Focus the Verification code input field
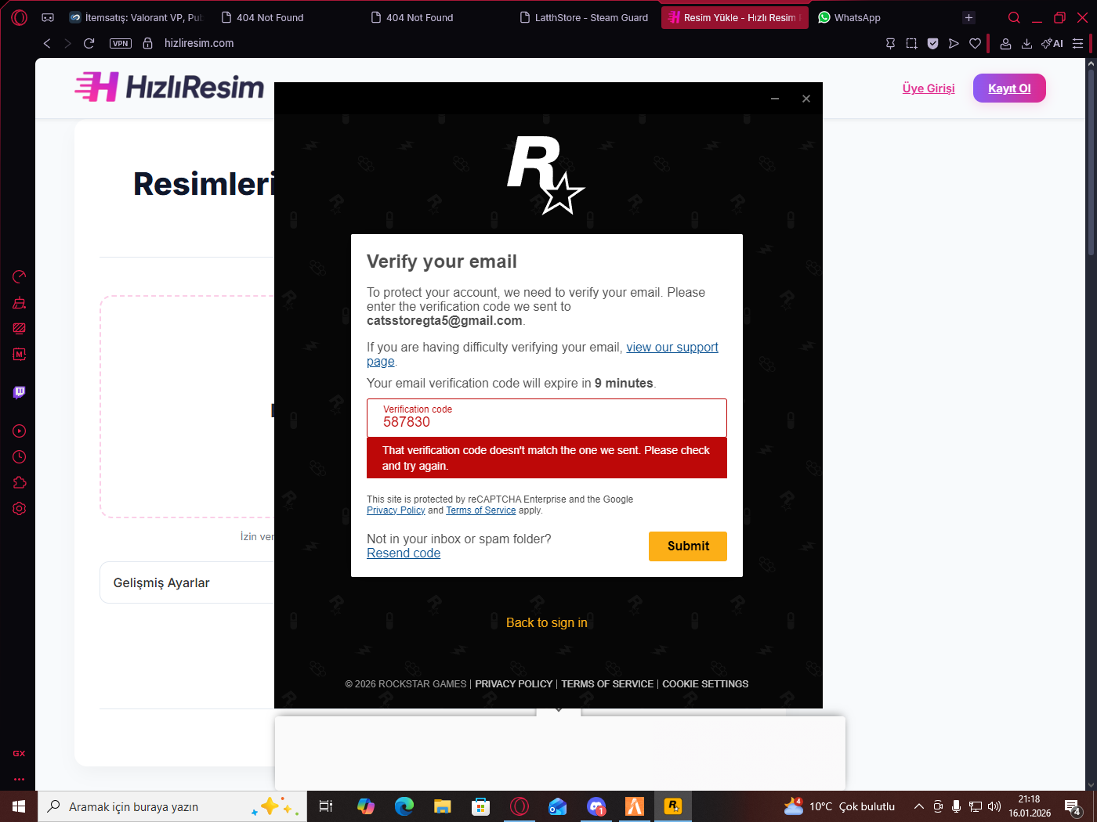Image resolution: width=1097 pixels, height=822 pixels. click(547, 417)
